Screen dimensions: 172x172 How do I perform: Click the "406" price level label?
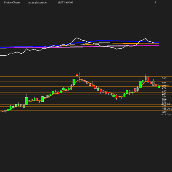pos(164,94)
